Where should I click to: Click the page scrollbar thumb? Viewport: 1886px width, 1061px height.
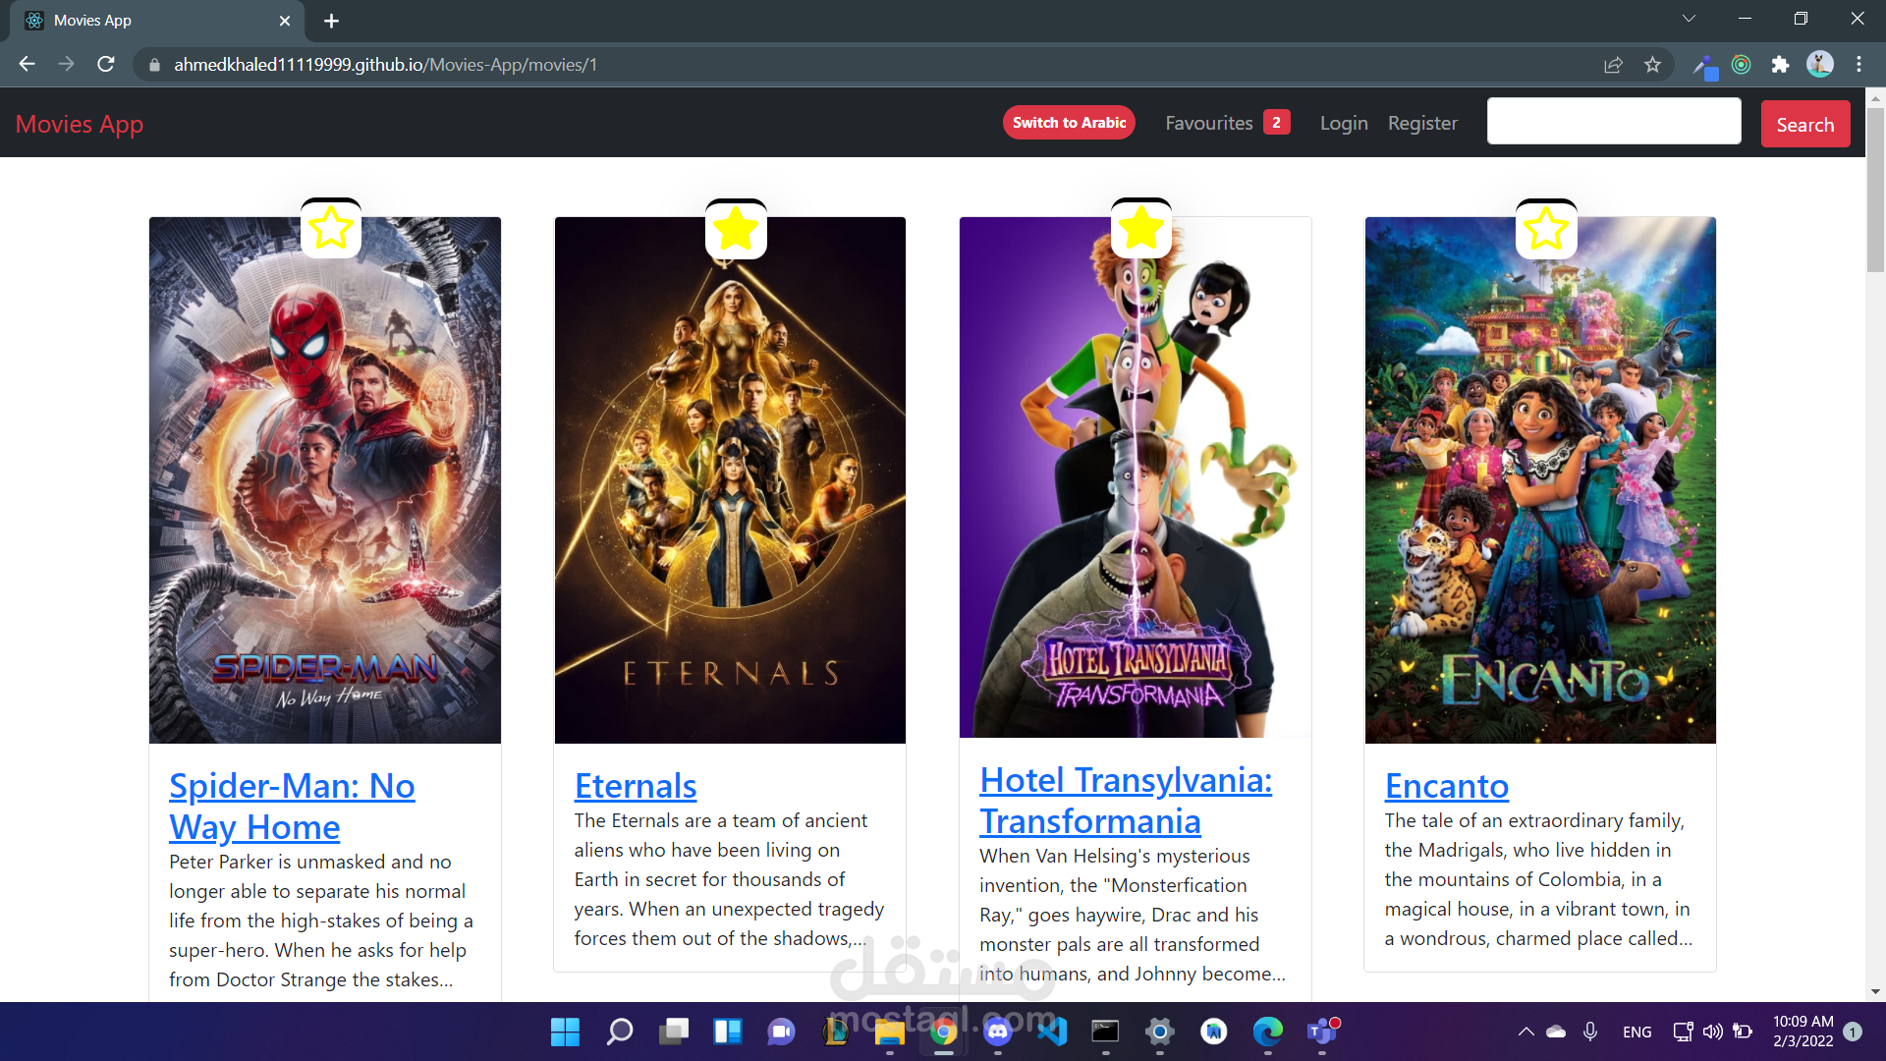click(1875, 190)
